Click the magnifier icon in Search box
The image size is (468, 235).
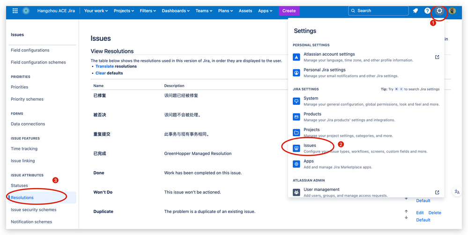click(x=353, y=11)
